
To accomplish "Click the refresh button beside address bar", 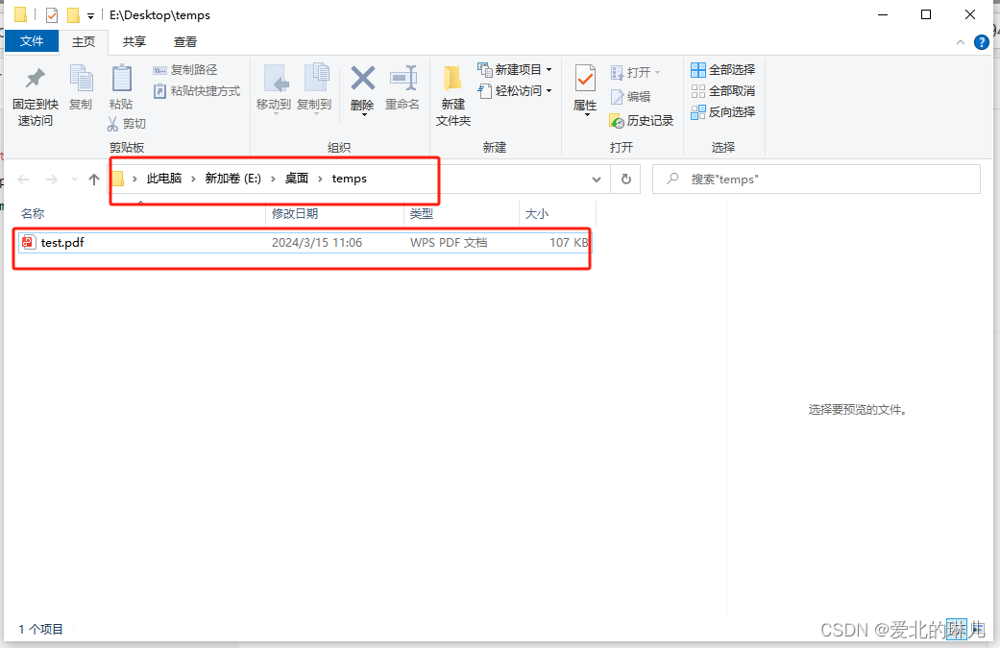I will point(625,179).
